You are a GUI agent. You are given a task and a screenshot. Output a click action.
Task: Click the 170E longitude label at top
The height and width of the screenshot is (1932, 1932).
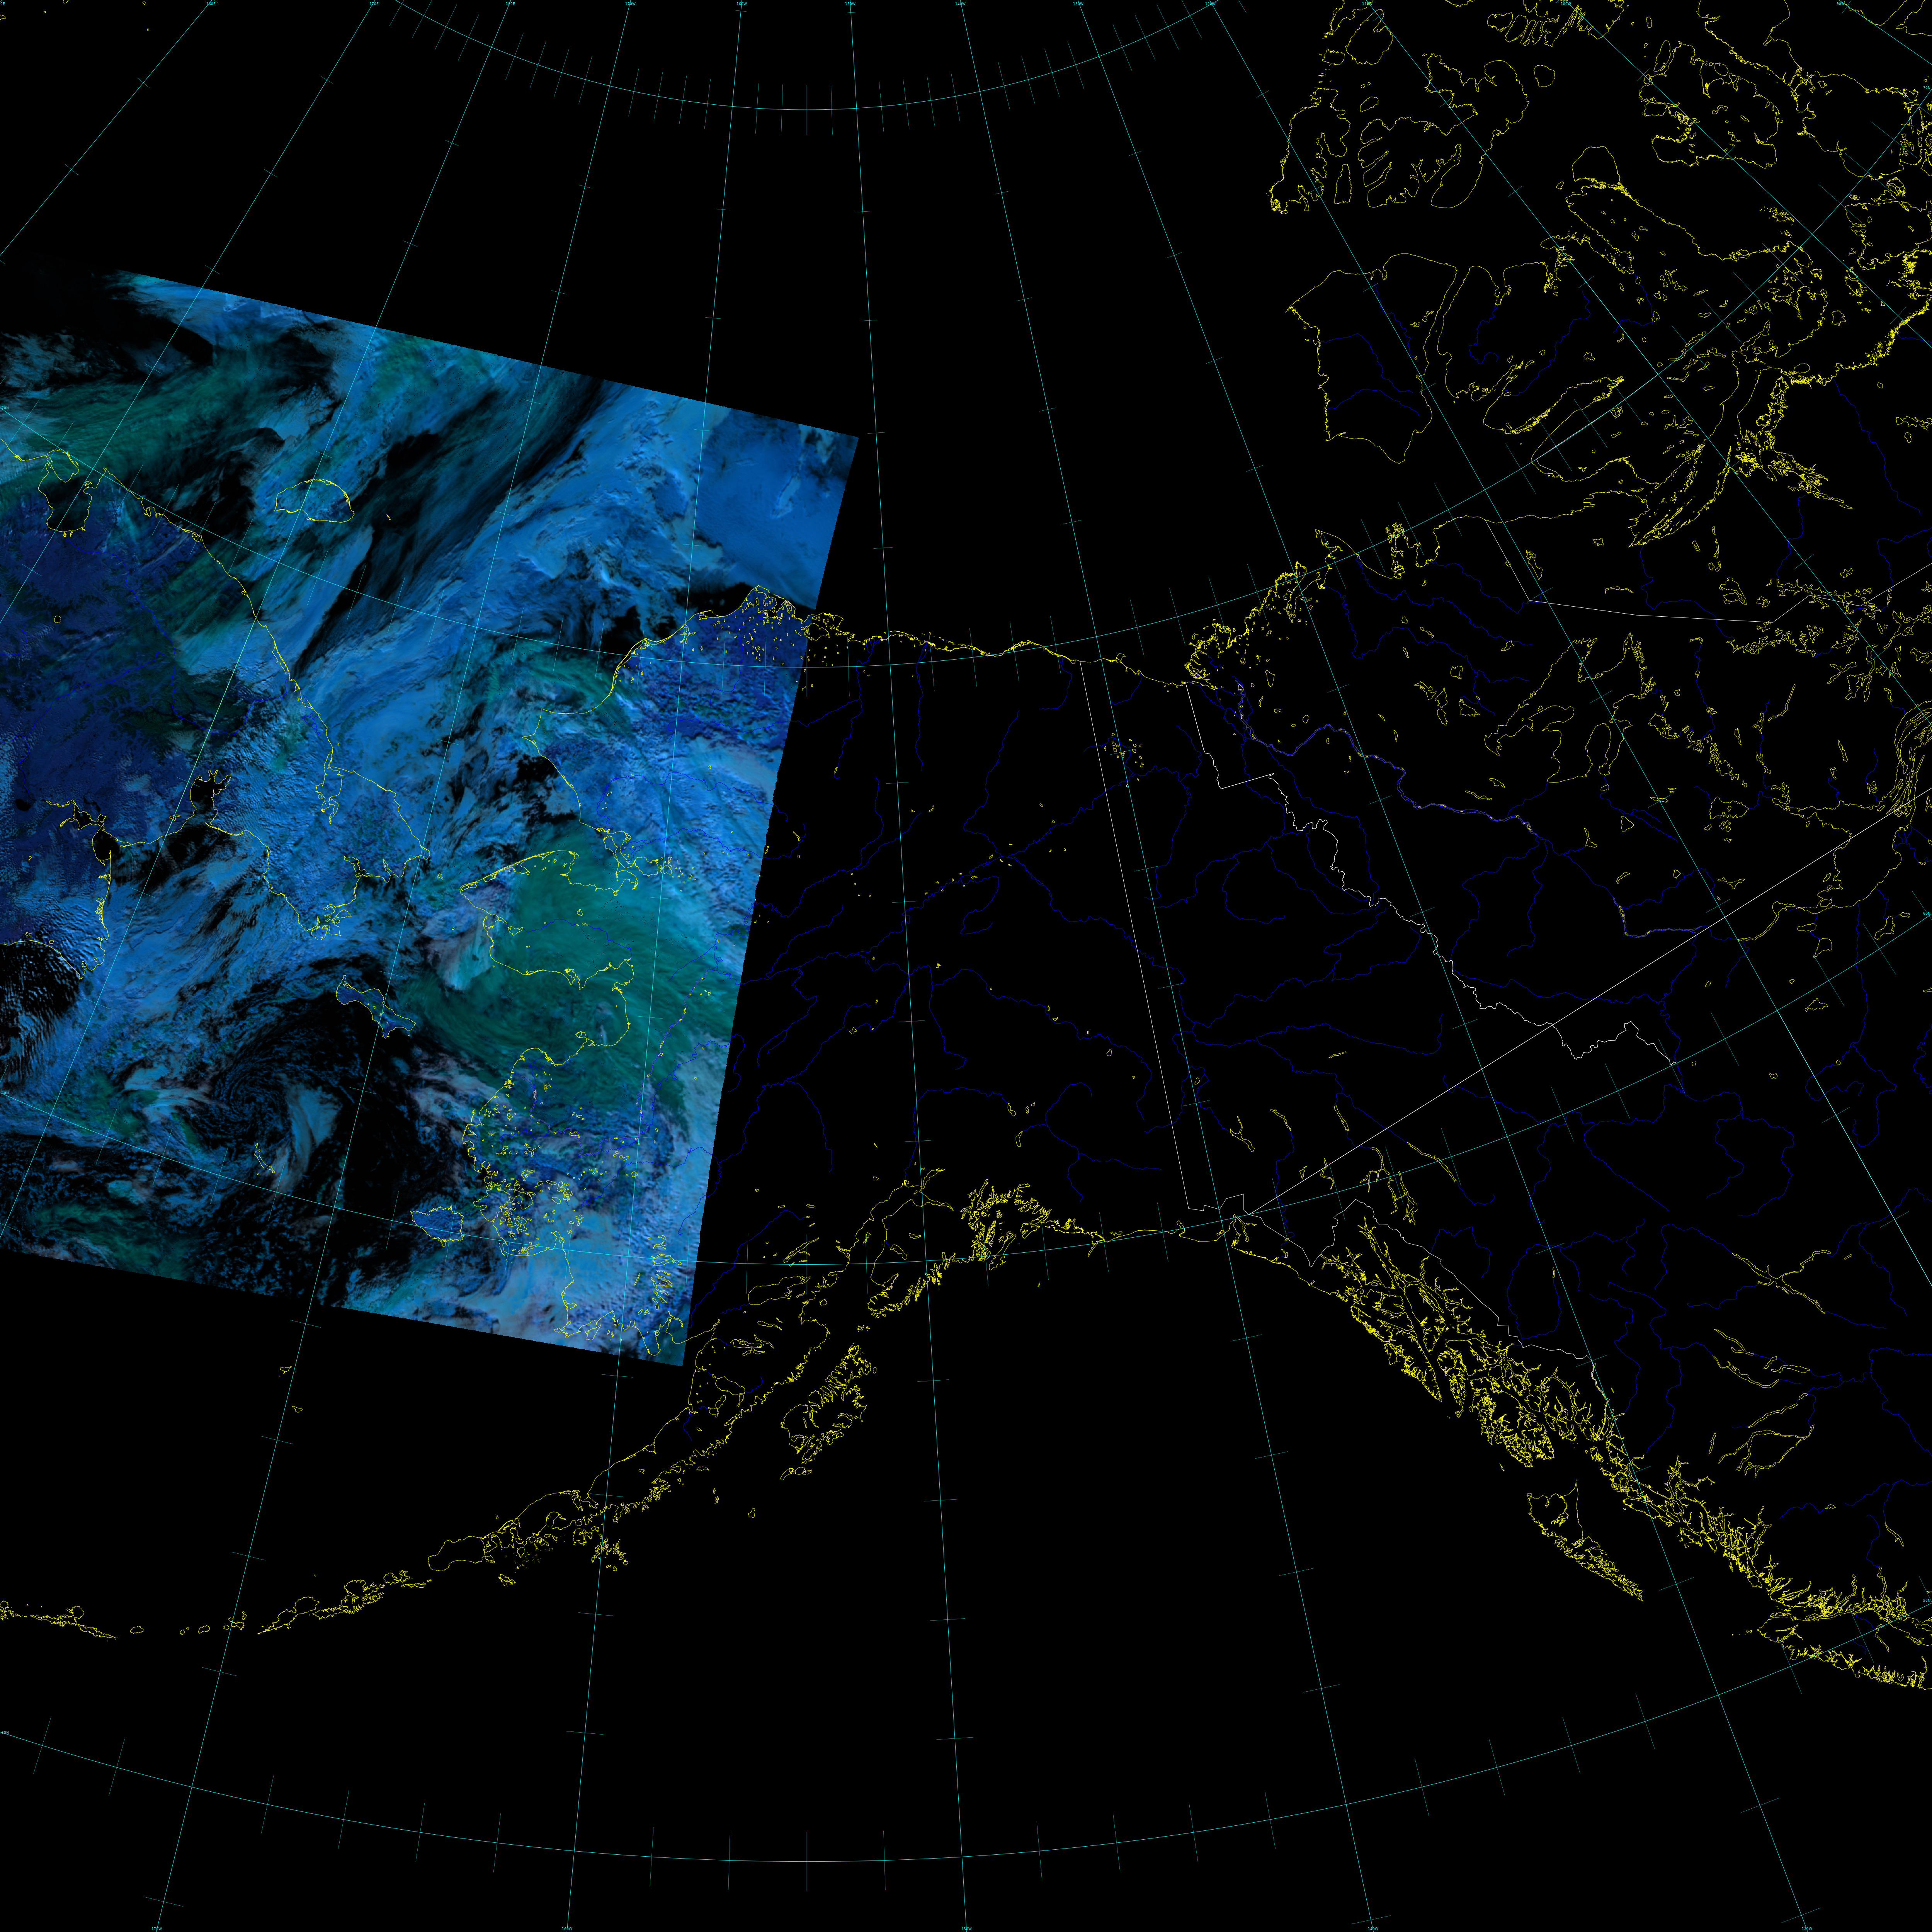[x=374, y=4]
